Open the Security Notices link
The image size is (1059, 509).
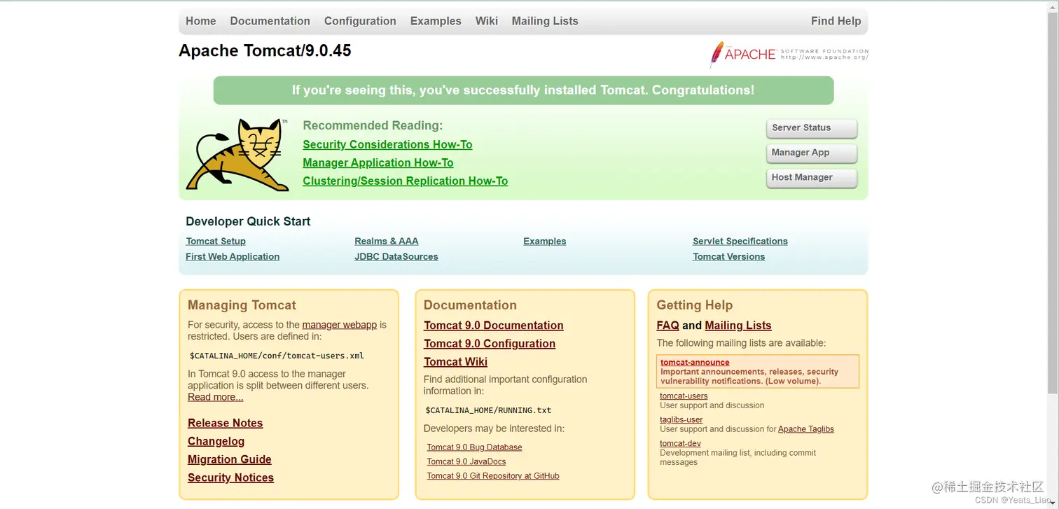[231, 478]
